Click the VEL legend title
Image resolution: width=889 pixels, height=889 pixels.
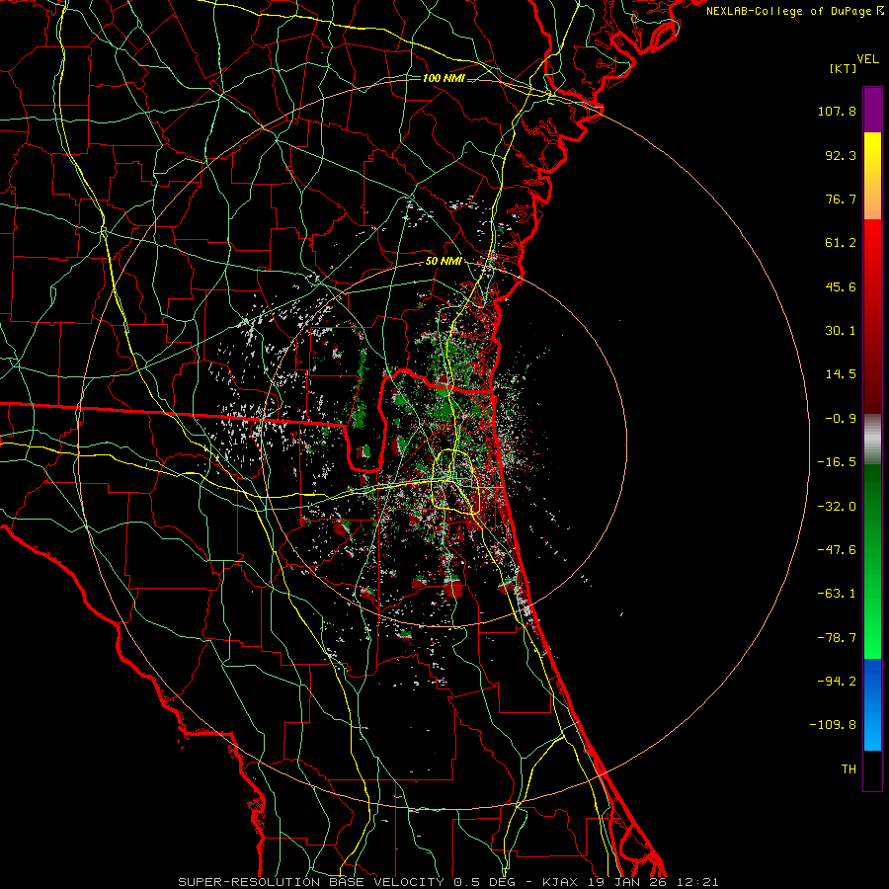coord(867,58)
